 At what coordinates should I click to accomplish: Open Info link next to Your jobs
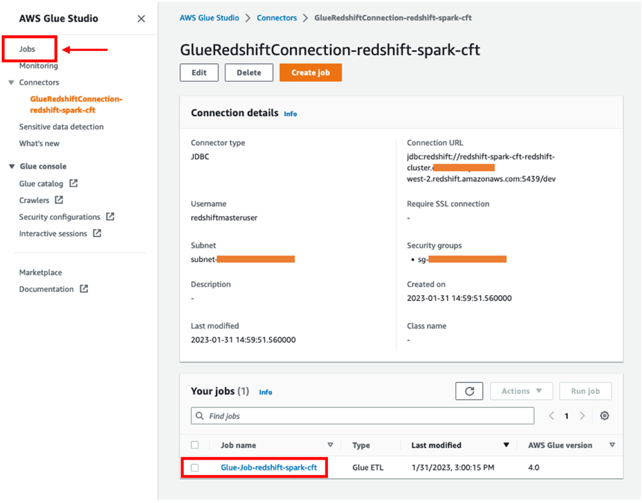(265, 392)
